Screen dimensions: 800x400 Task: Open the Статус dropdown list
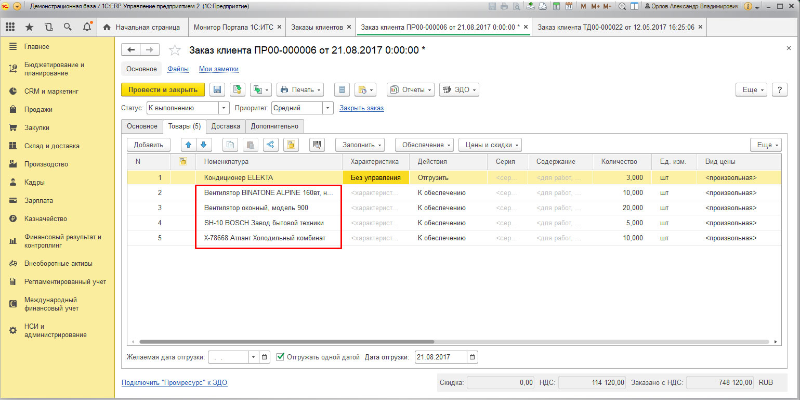[224, 108]
